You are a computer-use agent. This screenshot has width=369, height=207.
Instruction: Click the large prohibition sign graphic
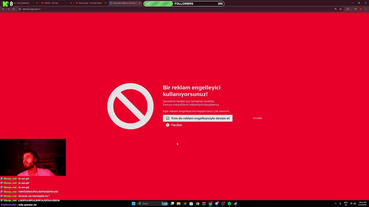coord(130,106)
